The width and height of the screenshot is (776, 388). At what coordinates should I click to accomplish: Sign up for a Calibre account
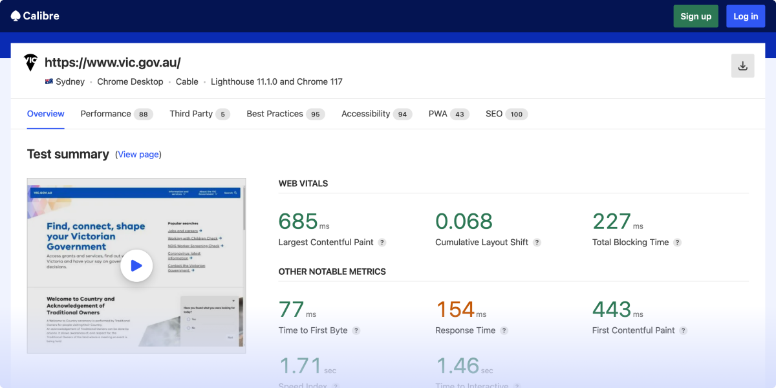[x=696, y=16]
